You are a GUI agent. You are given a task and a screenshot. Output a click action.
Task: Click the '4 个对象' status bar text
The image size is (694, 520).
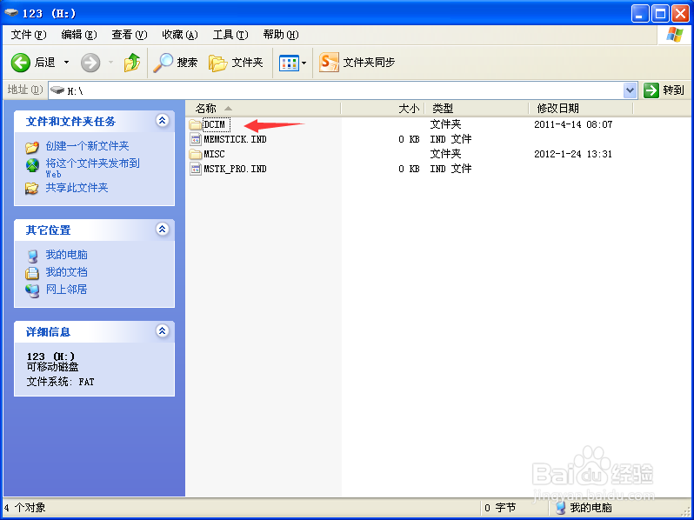point(25,508)
